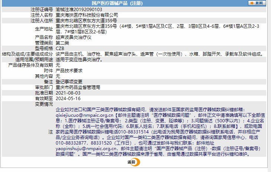
Task: Select management class value 第二类
Action: pyautogui.click(x=62, y=43)
